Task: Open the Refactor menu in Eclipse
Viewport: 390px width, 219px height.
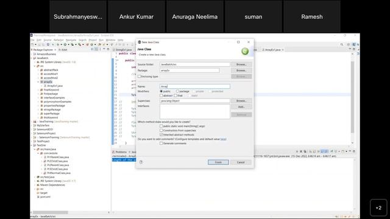Action: [58, 40]
